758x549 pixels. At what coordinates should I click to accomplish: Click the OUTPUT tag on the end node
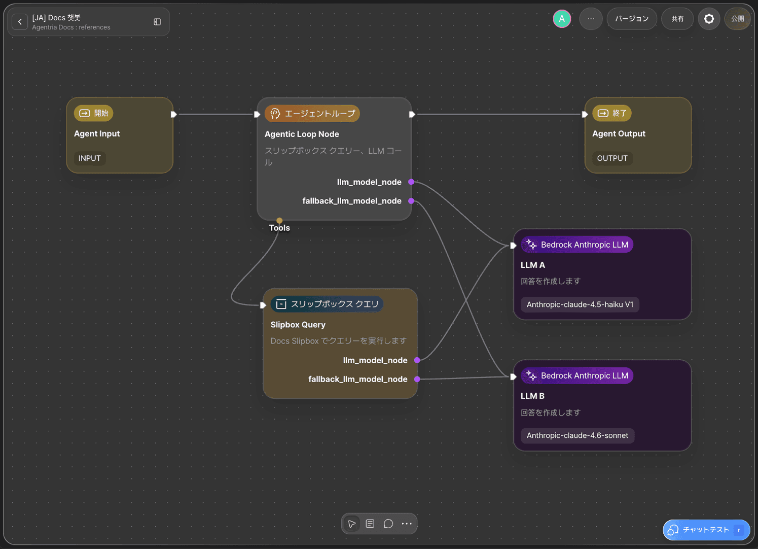pos(612,158)
